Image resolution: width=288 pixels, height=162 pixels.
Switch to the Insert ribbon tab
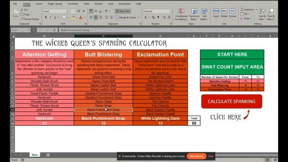pos(39,4)
